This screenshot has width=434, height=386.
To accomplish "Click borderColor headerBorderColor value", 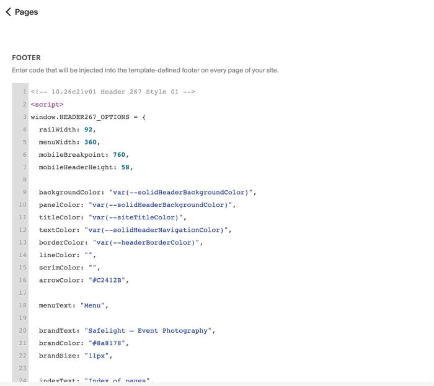I will (x=146, y=242).
